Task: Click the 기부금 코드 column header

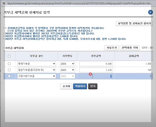Action: click(37, 56)
